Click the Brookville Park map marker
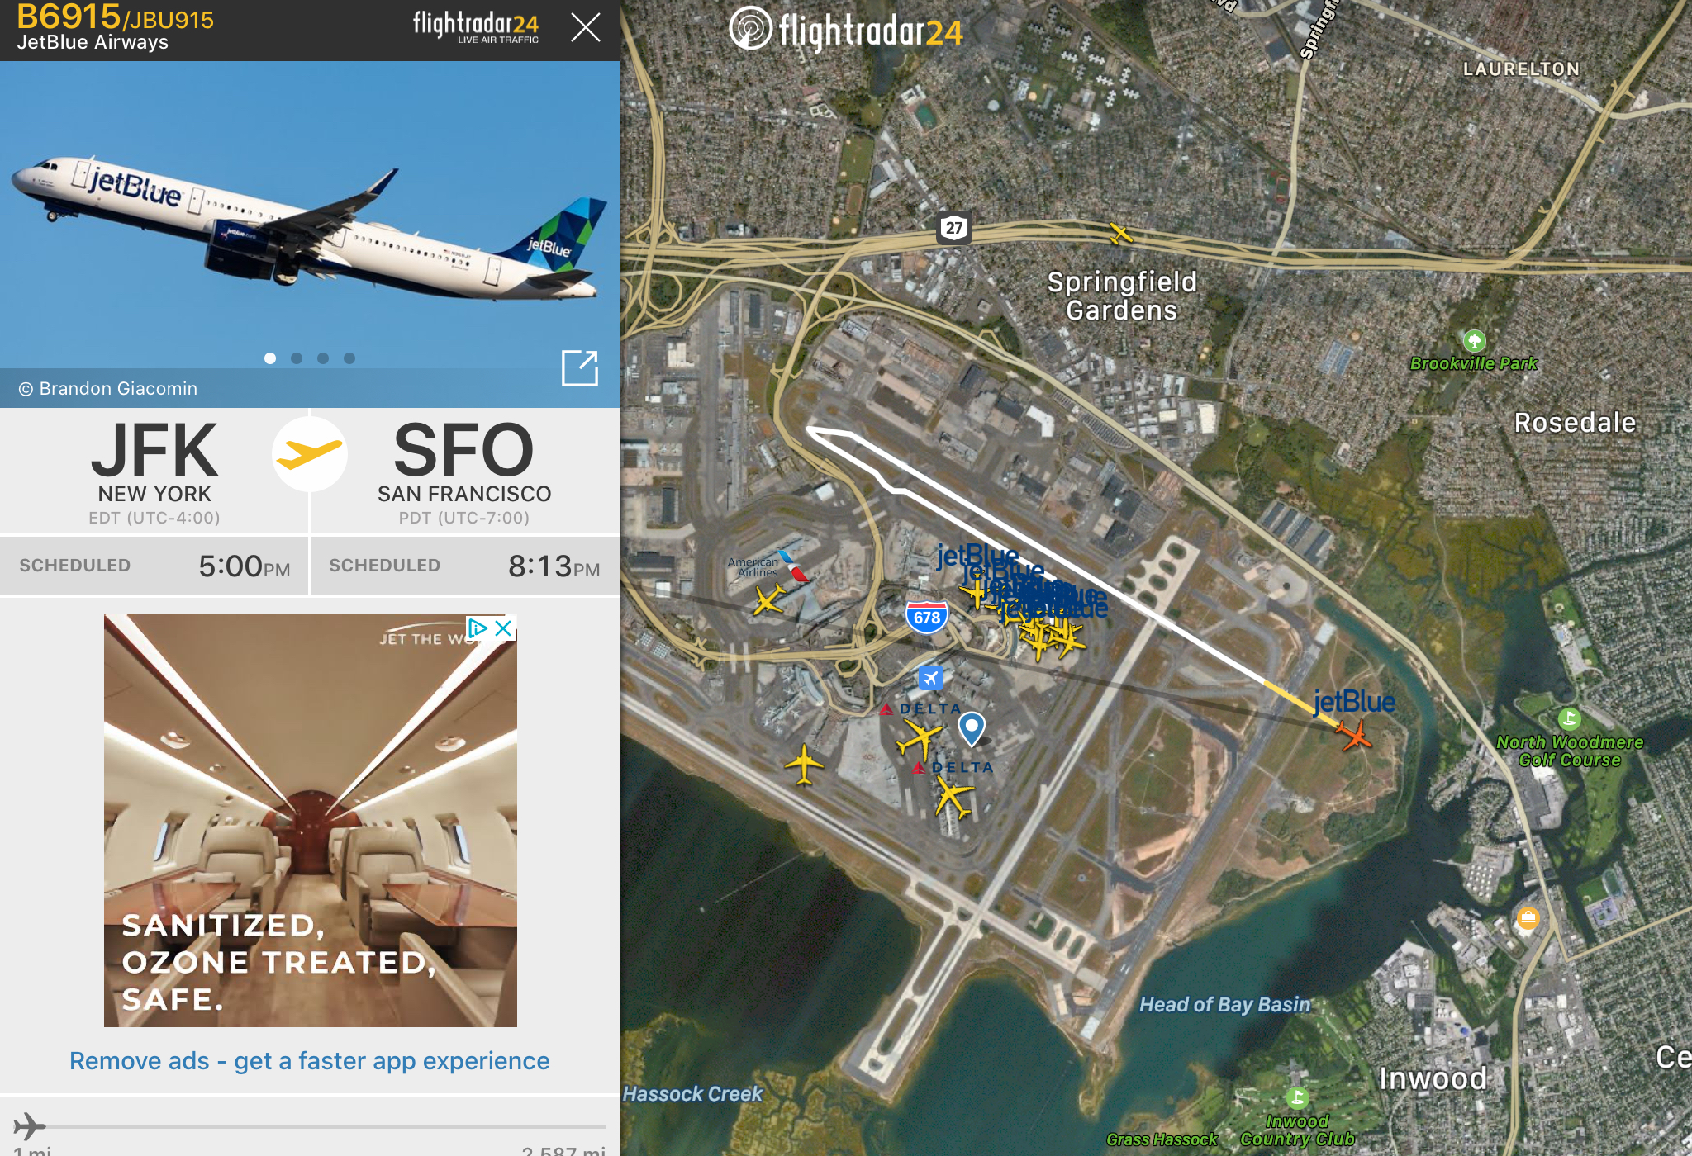Image resolution: width=1692 pixels, height=1156 pixels. pyautogui.click(x=1474, y=340)
